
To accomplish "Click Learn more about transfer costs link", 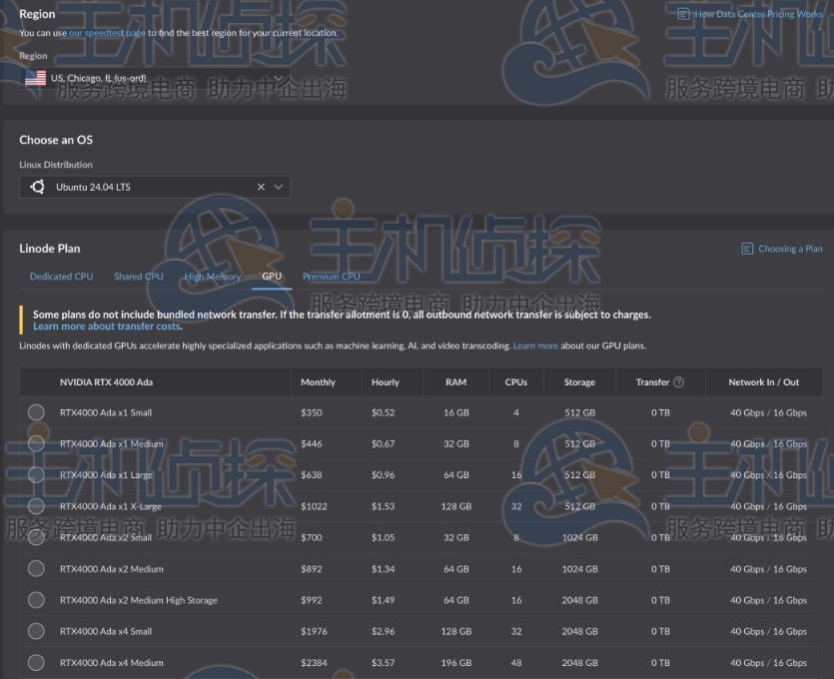I will point(106,327).
